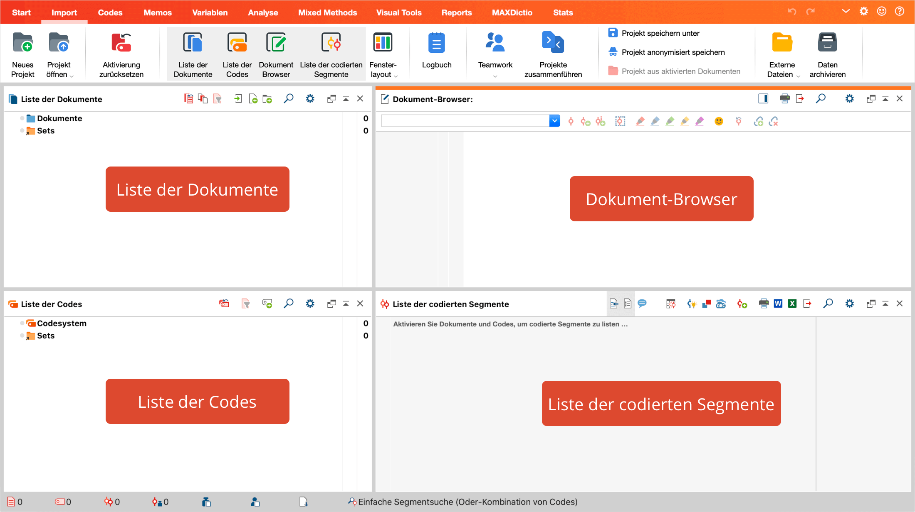Select Sets in Liste der Codes
Viewport: 915px width, 512px height.
[x=46, y=336]
